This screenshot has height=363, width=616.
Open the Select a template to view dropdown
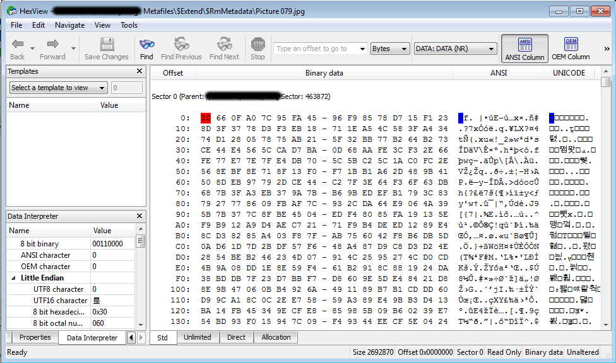point(58,88)
